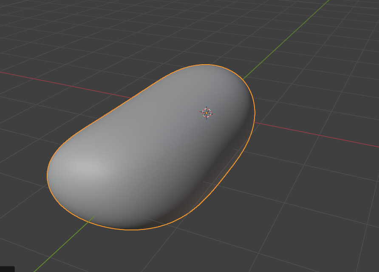Click the green Y axis line at upper right

289,40
